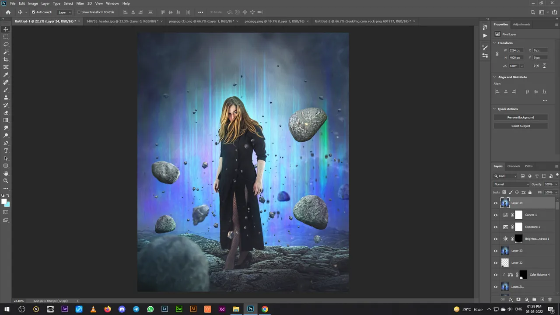Open the Opacity slider dropdown arrow
Viewport: 560px width, 315px height.
[556, 184]
